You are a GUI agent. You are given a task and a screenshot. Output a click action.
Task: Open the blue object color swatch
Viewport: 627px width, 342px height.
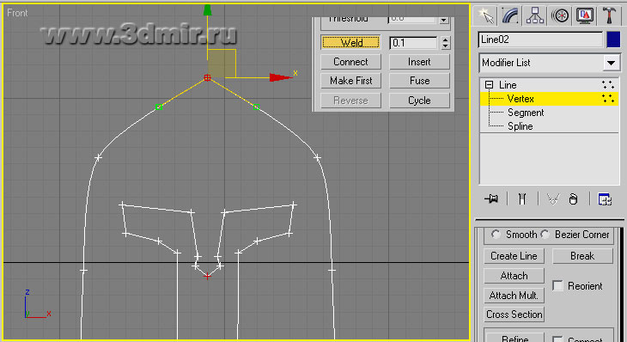coord(613,40)
